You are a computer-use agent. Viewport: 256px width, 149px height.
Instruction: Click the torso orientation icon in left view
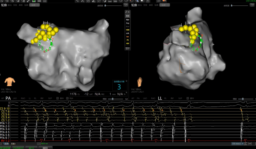pyautogui.click(x=10, y=82)
